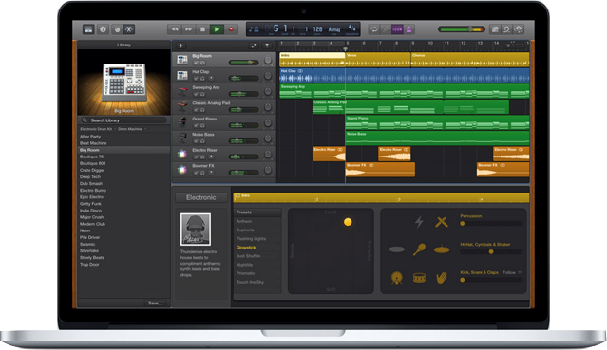This screenshot has height=350, width=607.
Task: Adjust the Big Room track volume slider
Action: [244, 63]
